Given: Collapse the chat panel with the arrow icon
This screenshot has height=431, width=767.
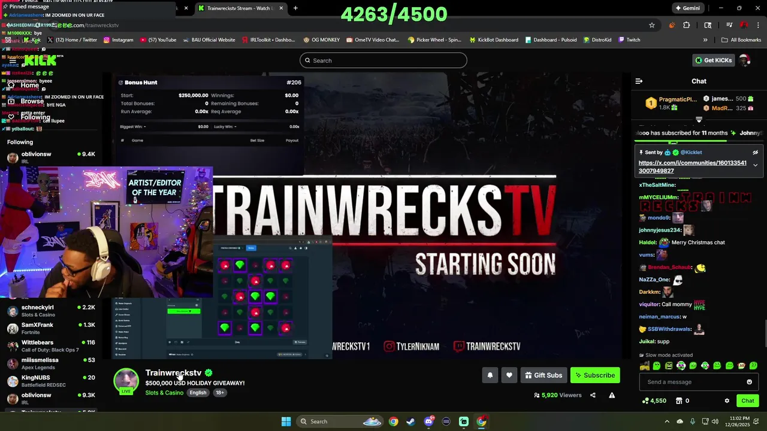Looking at the screenshot, I should coord(639,81).
